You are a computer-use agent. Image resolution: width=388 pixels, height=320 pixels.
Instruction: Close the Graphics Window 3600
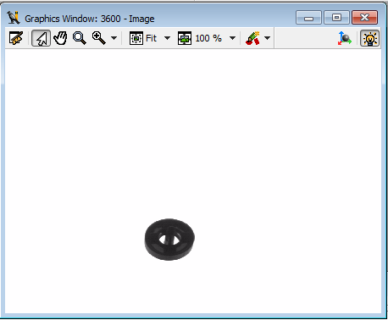tap(364, 18)
